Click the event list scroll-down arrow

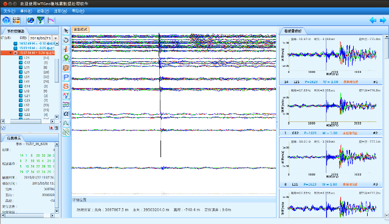click(x=57, y=117)
